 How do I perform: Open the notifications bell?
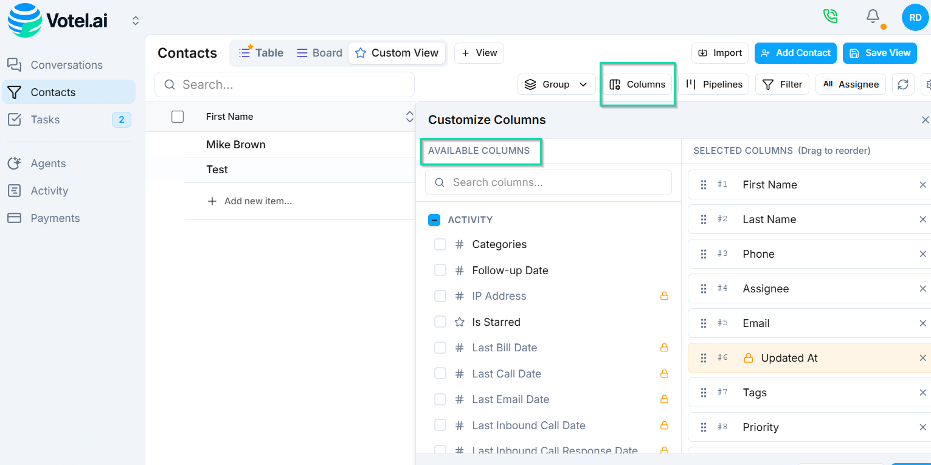[x=873, y=16]
